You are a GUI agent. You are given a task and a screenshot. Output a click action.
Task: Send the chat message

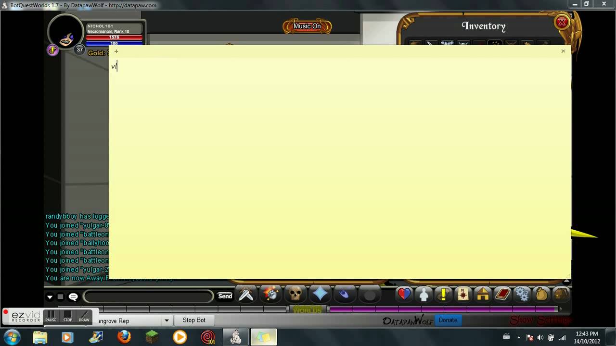point(225,296)
